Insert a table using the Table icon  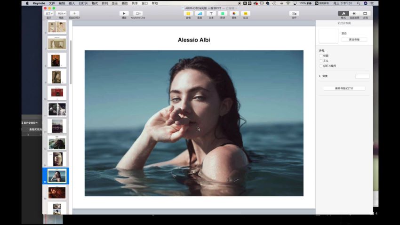tap(188, 14)
